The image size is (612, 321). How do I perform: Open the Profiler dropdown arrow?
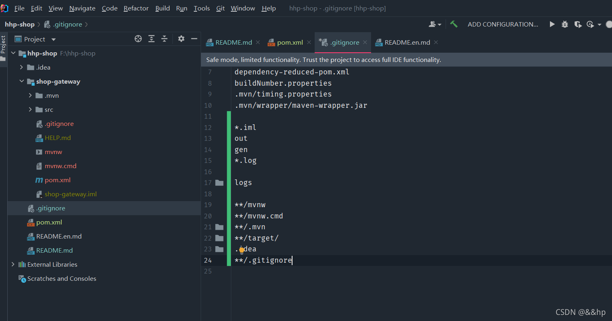coord(600,24)
